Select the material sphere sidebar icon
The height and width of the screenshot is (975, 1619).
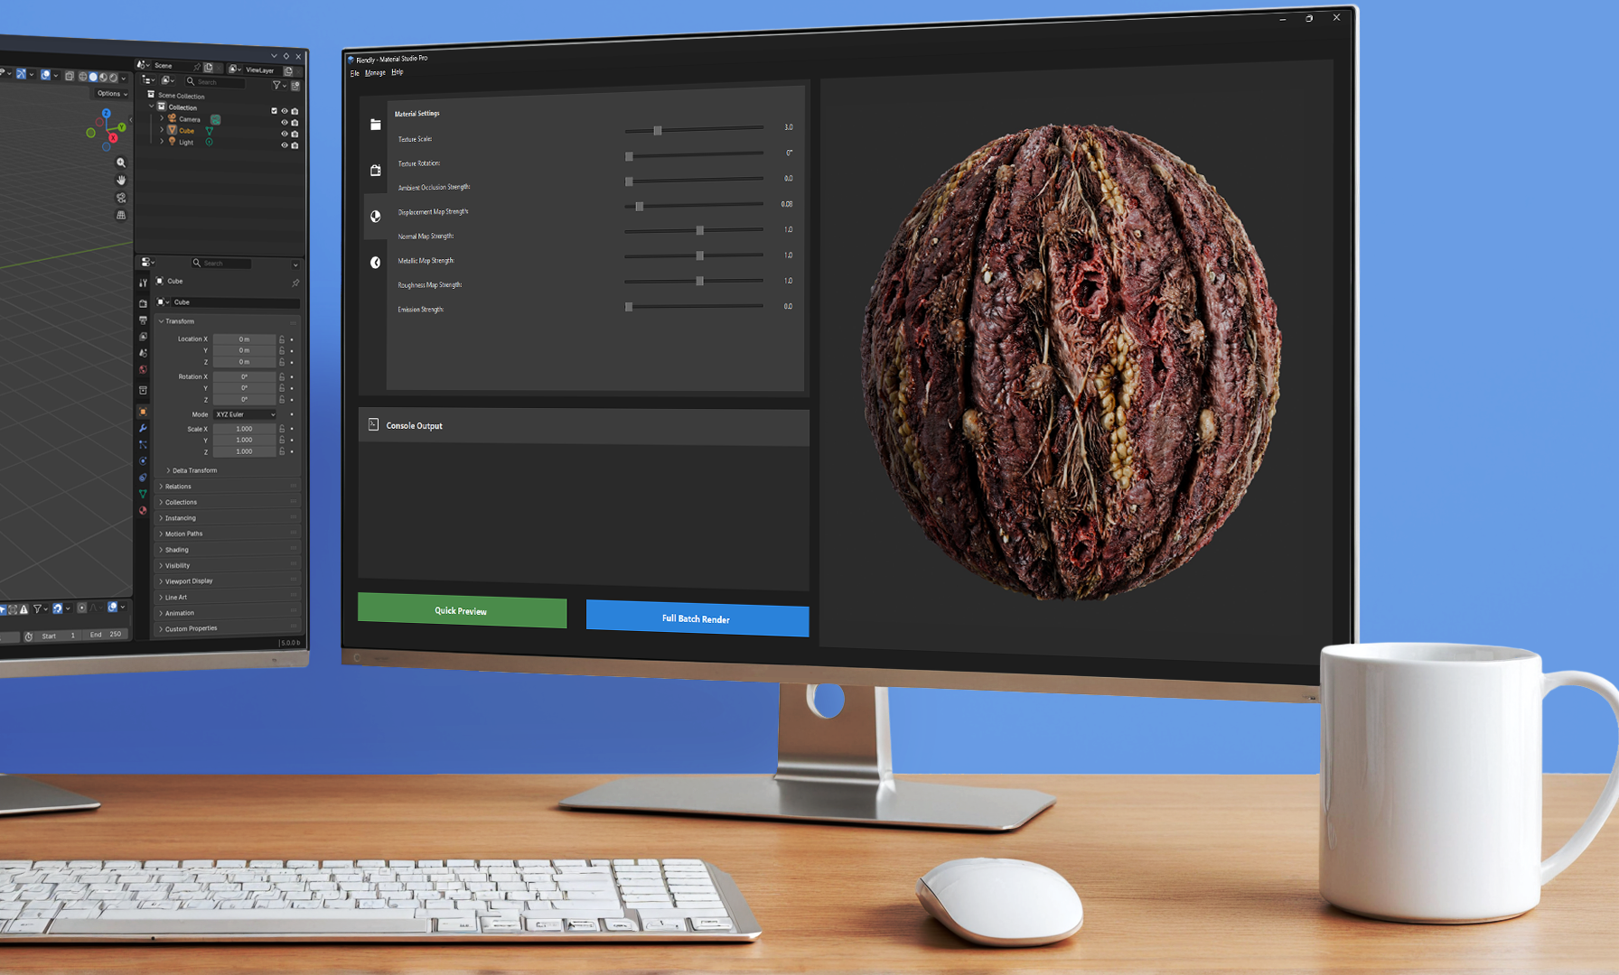coord(376,217)
